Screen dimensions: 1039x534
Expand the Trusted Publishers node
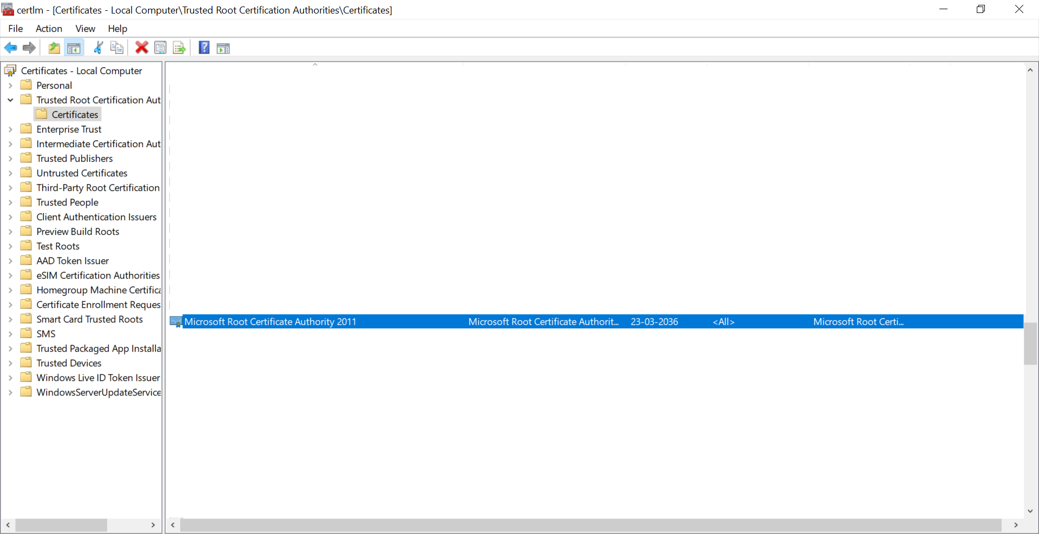(x=10, y=159)
